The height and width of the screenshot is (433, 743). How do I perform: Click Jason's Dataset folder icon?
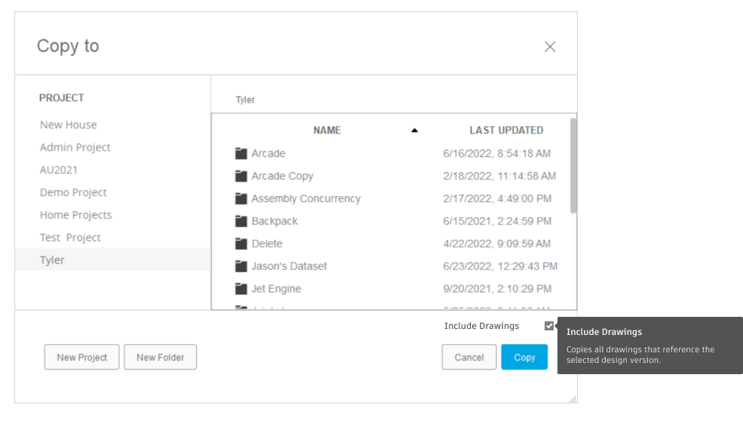tap(241, 266)
